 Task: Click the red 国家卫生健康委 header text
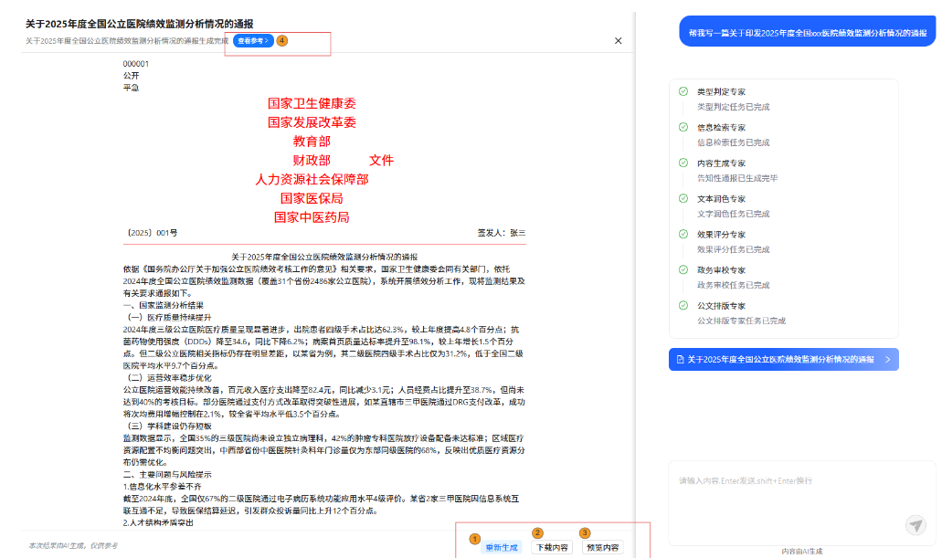(312, 104)
